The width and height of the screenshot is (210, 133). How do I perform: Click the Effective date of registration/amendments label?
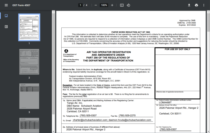[x=170, y=92]
